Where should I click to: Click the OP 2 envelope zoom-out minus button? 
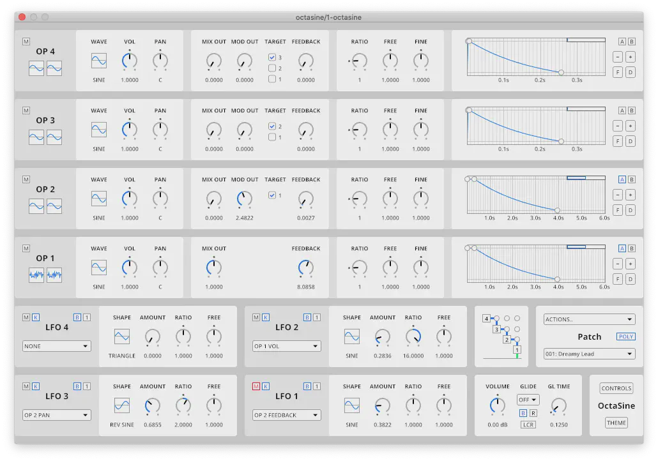618,195
